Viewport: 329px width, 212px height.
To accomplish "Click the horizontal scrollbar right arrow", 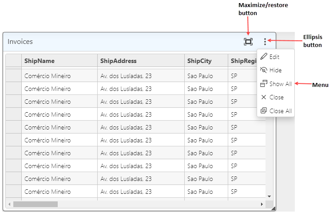I will tap(262, 204).
